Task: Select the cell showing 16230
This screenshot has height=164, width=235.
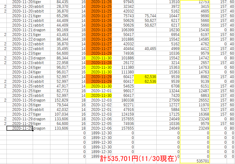Action: (x=168, y=30)
